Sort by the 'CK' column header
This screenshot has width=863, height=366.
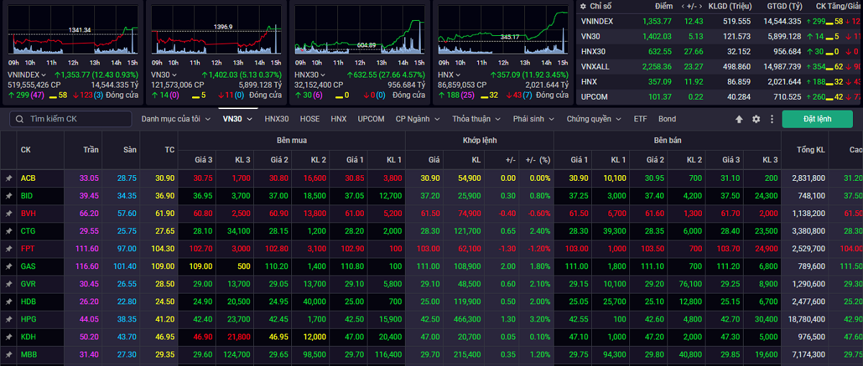point(26,150)
